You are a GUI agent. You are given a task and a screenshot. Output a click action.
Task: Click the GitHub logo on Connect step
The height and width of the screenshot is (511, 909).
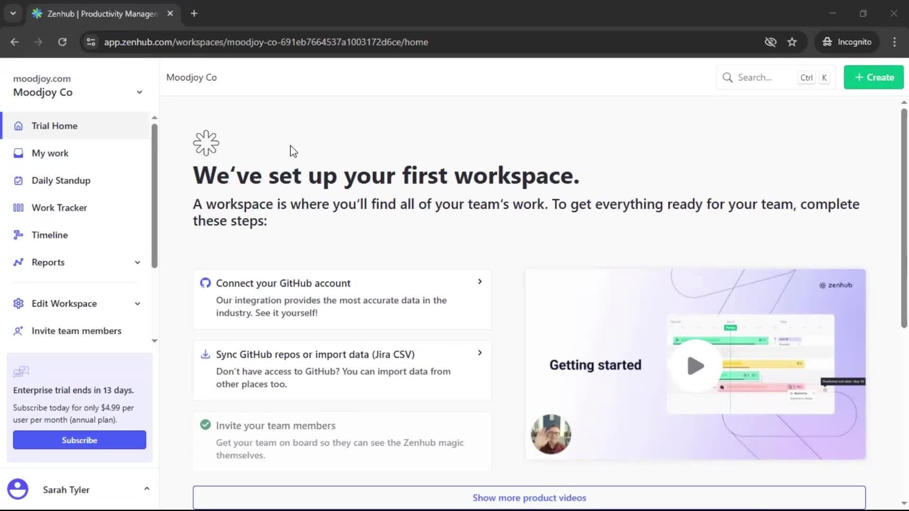point(205,282)
